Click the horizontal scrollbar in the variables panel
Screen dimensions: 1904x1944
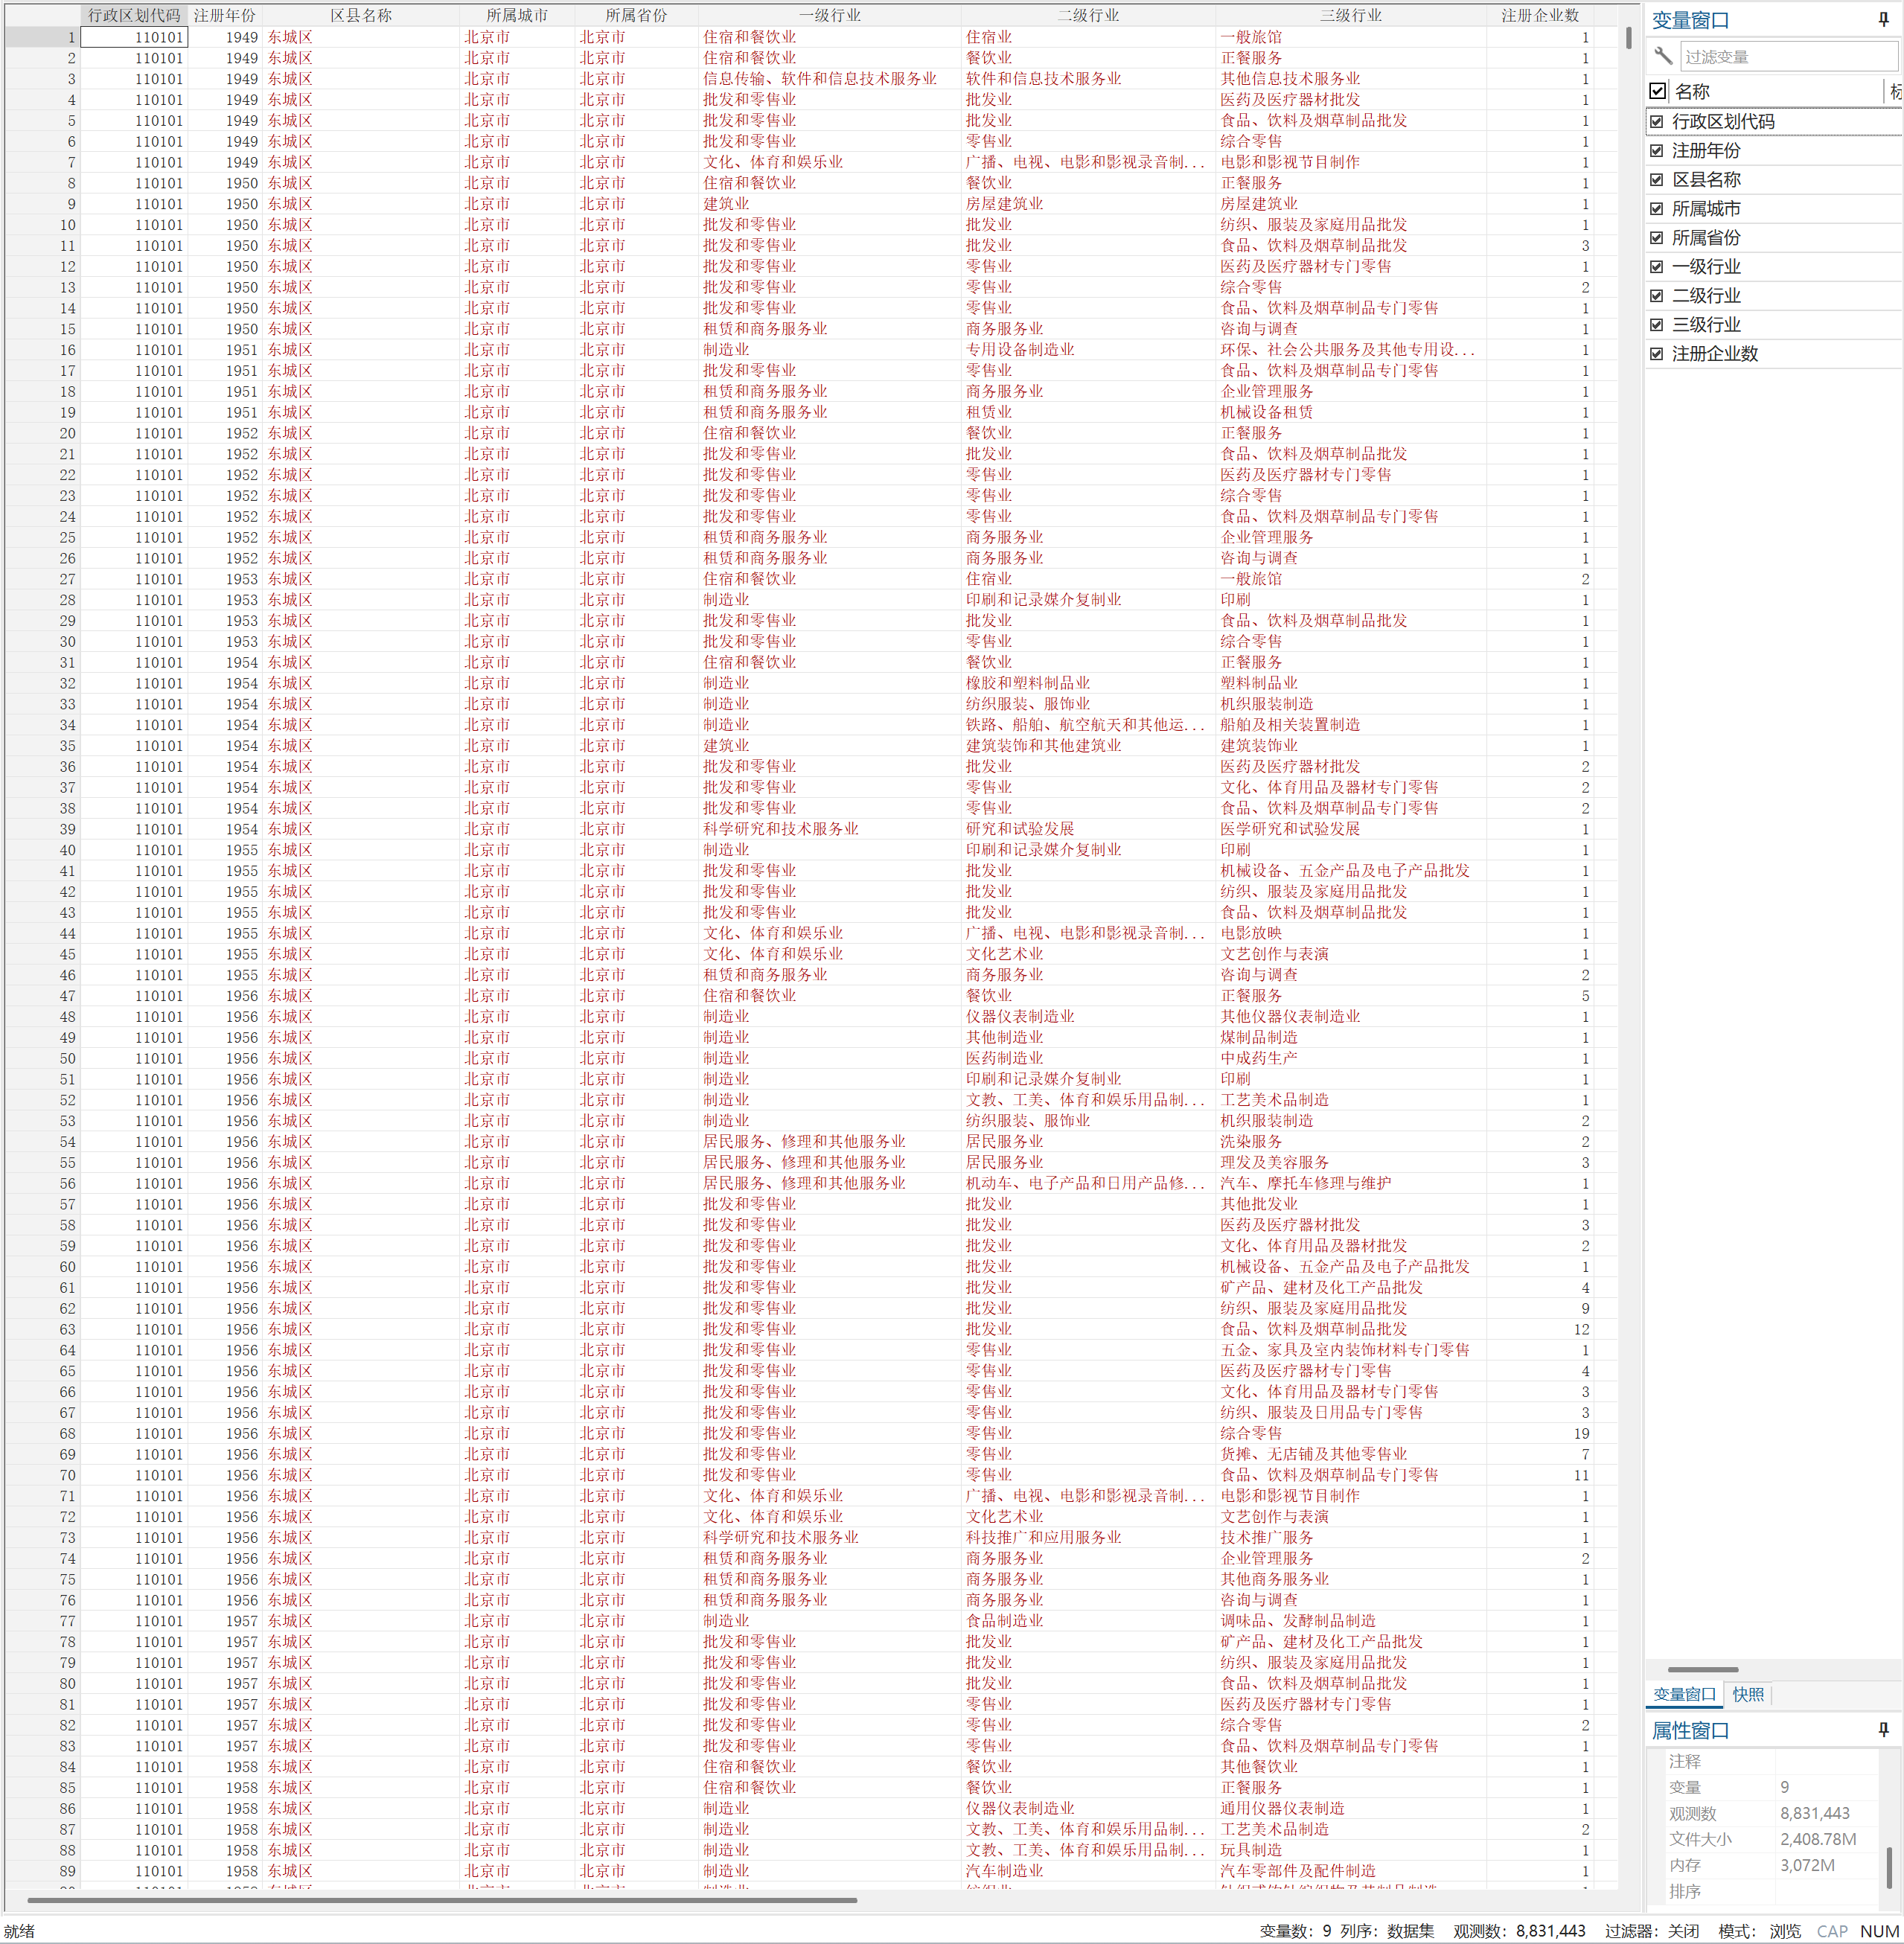(x=1702, y=1669)
